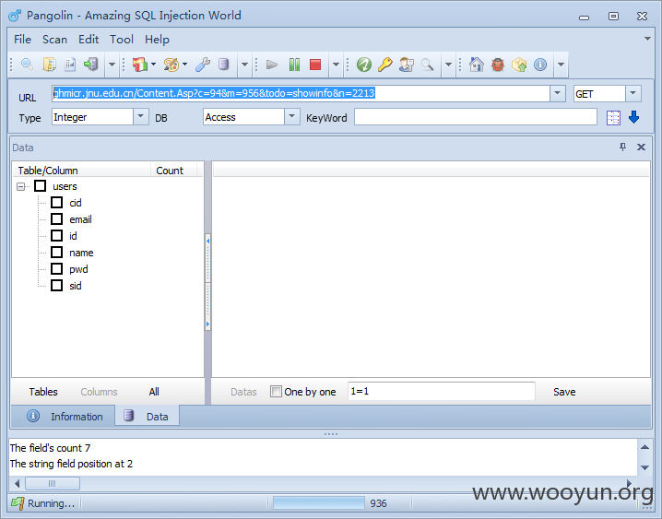Click the blue info circle toolbar icon
662x519 pixels.
point(540,65)
